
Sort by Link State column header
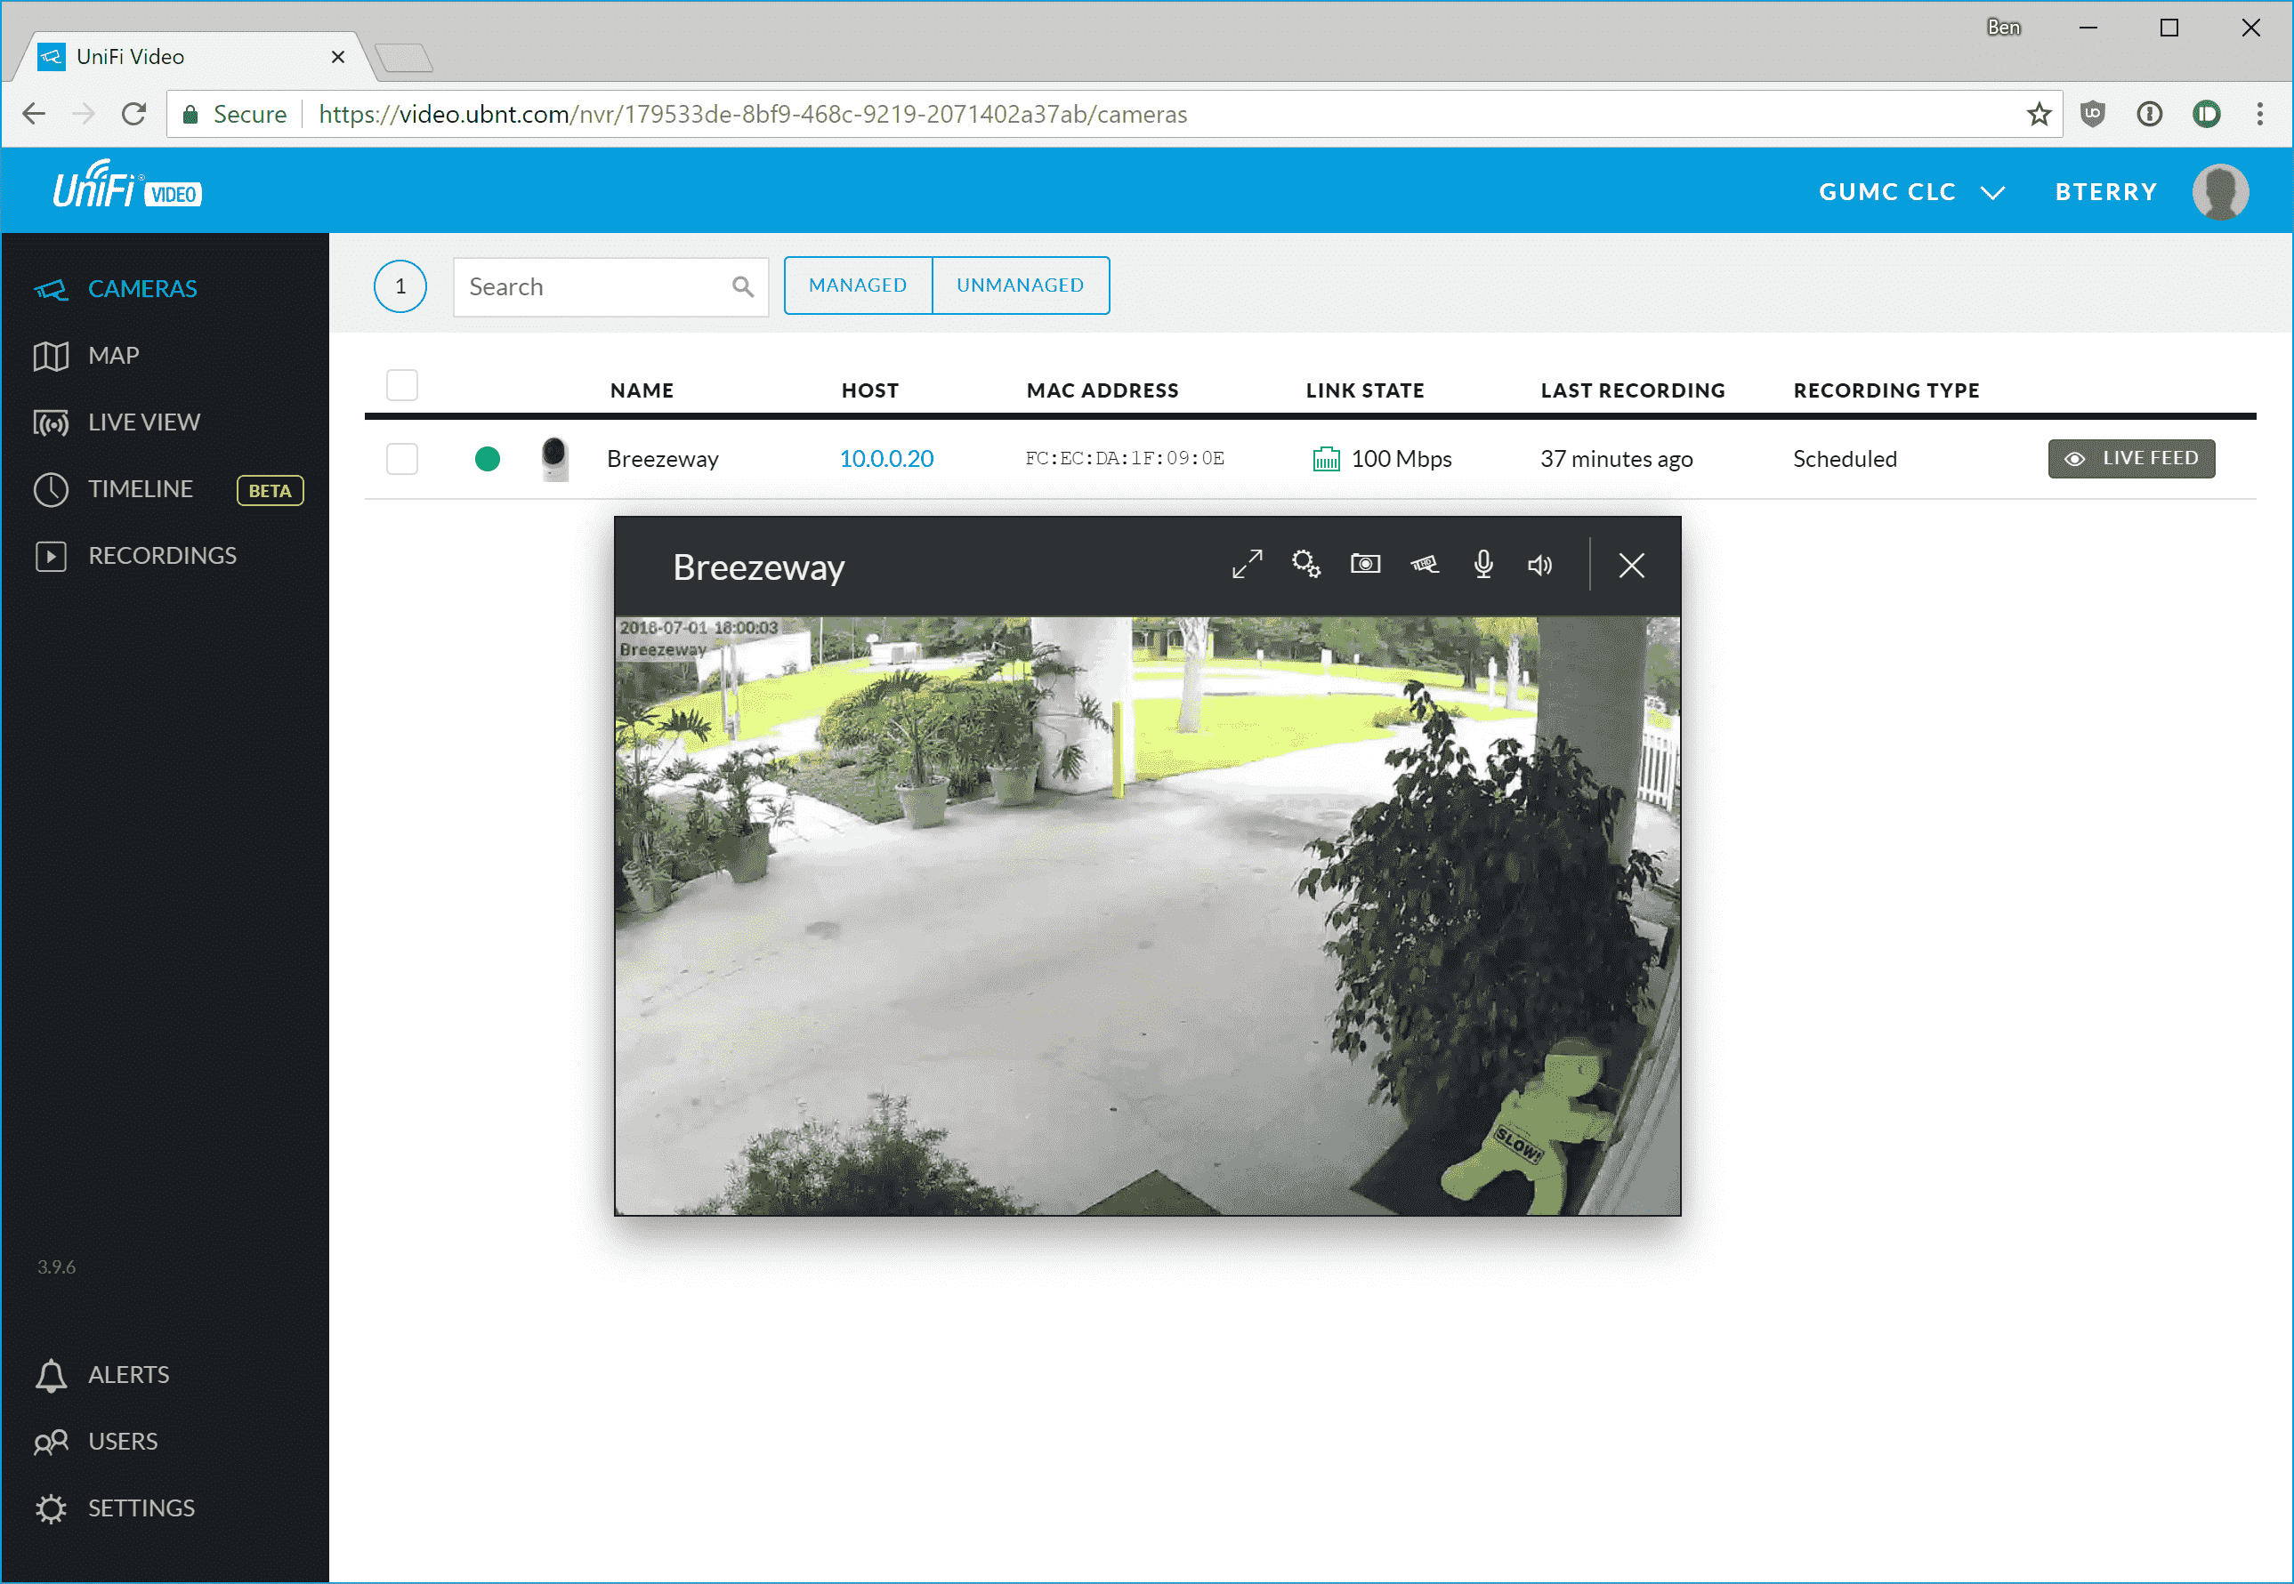1364,391
